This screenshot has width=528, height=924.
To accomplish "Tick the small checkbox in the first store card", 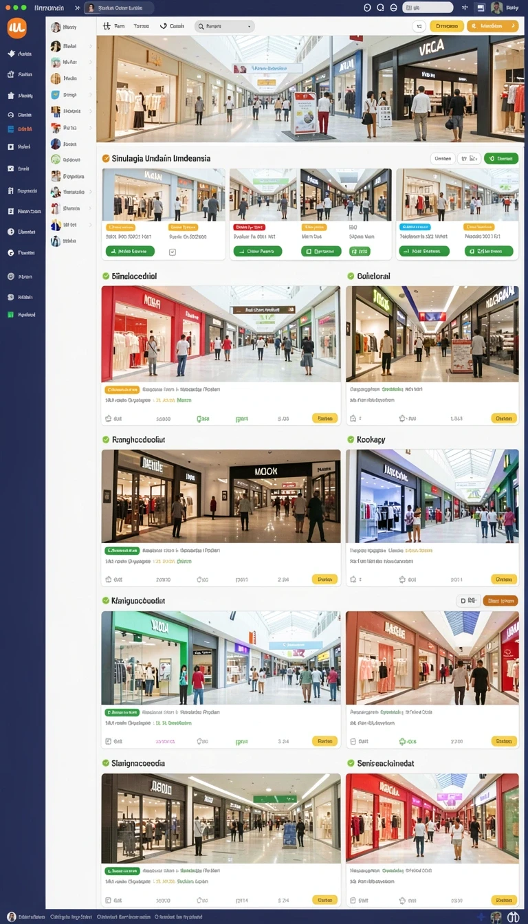I will point(173,252).
